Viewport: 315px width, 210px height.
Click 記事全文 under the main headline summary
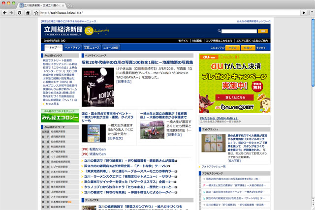124,82
